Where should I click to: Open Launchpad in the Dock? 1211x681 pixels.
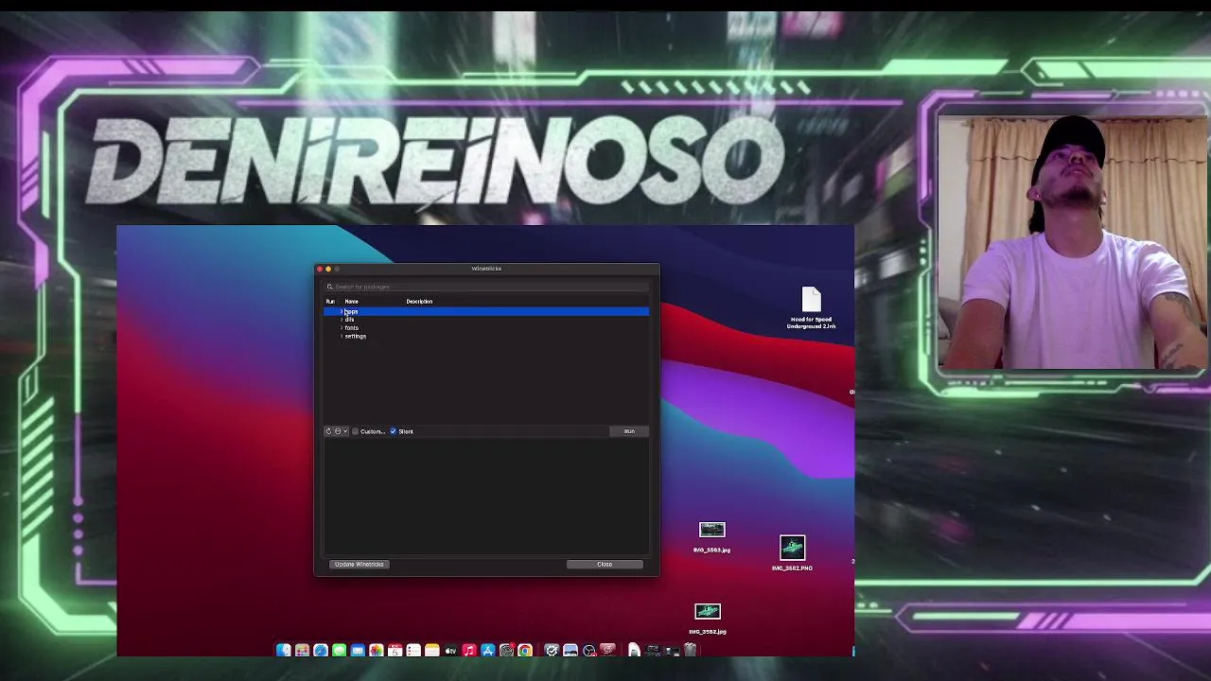pyautogui.click(x=302, y=650)
